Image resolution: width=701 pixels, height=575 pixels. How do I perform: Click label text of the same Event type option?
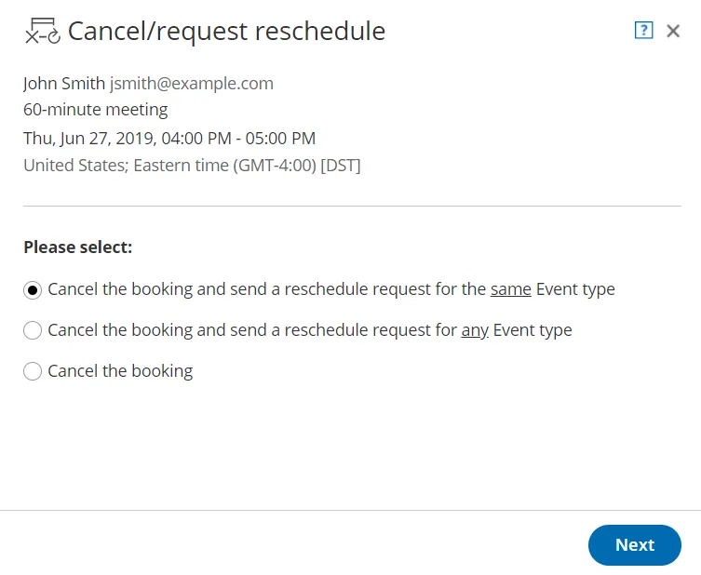pyautogui.click(x=331, y=289)
